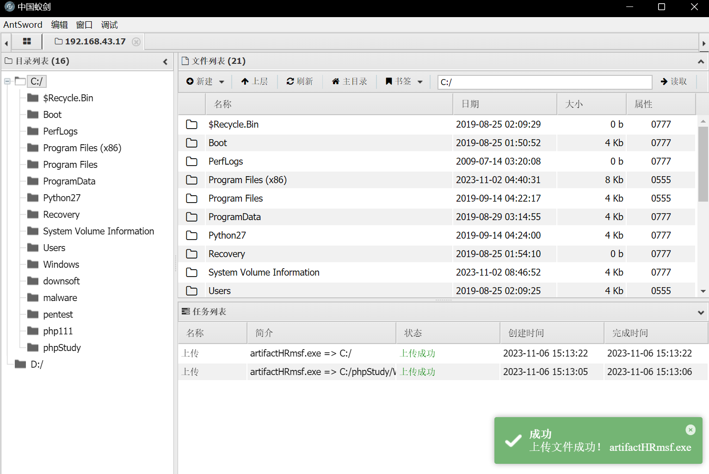
Task: Open the home grid tab icon
Action: click(27, 42)
